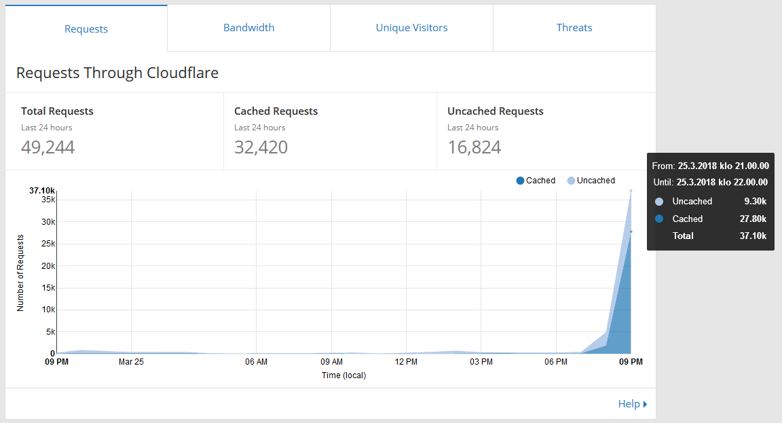
Task: Click the 03 PM axis label
Action: point(481,362)
